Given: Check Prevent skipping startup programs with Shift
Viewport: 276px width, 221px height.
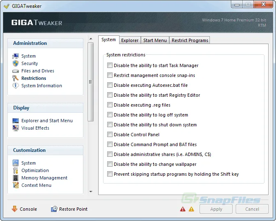Looking at the screenshot, I should (x=110, y=174).
